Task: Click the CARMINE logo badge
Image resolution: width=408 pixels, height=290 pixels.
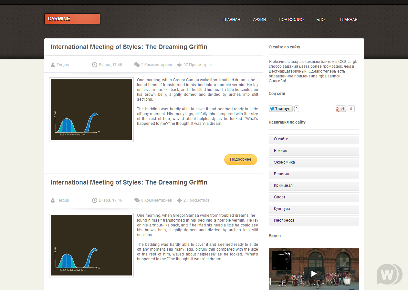Action: tap(72, 19)
